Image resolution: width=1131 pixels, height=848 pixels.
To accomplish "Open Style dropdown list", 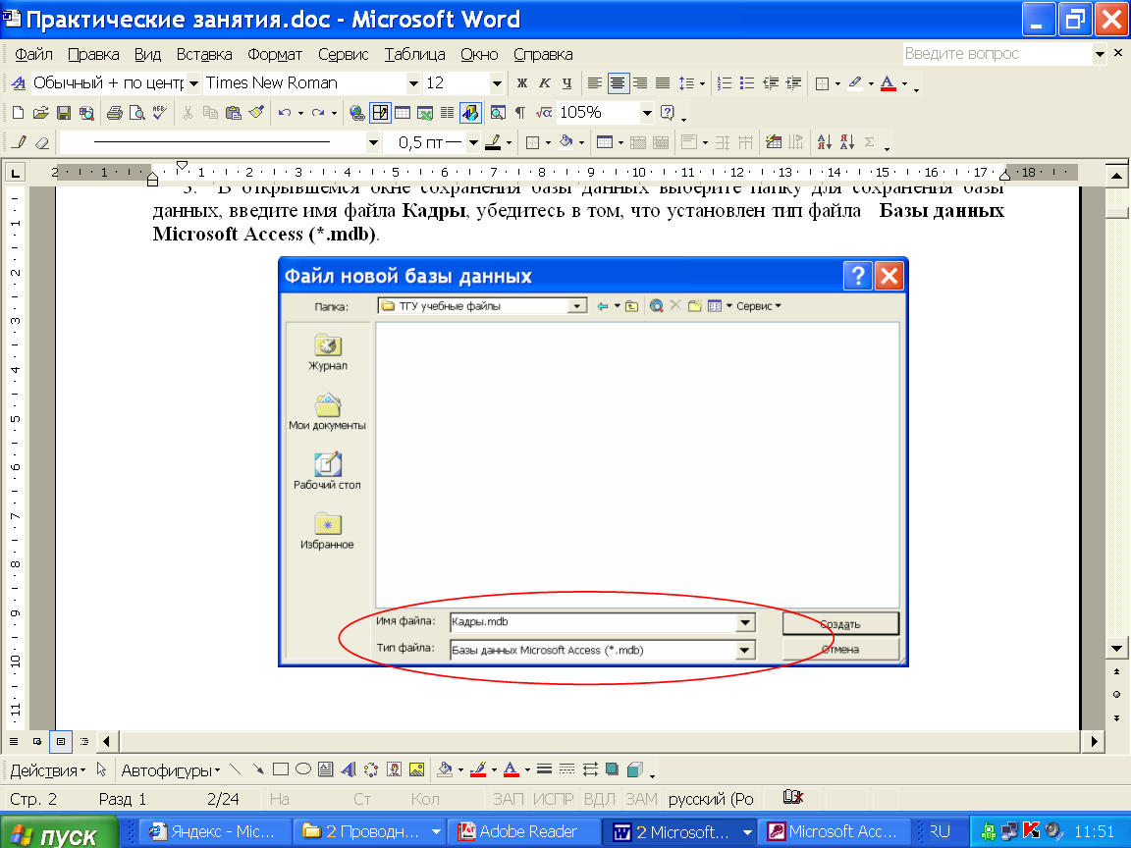I will tap(193, 83).
